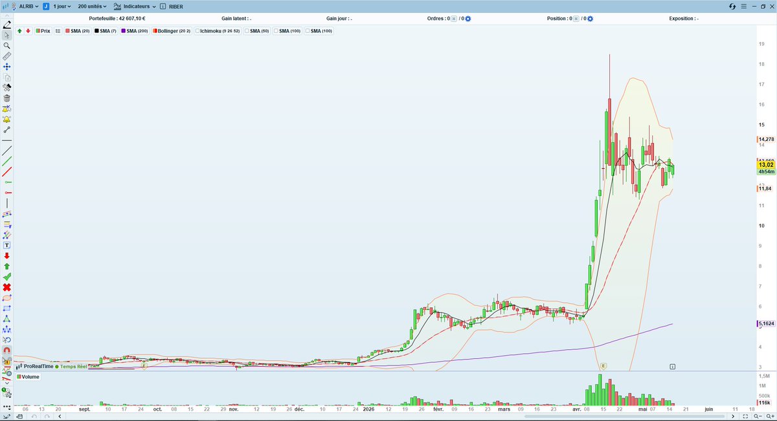Select the black horizontal line tool
The width and height of the screenshot is (777, 421).
[7, 140]
